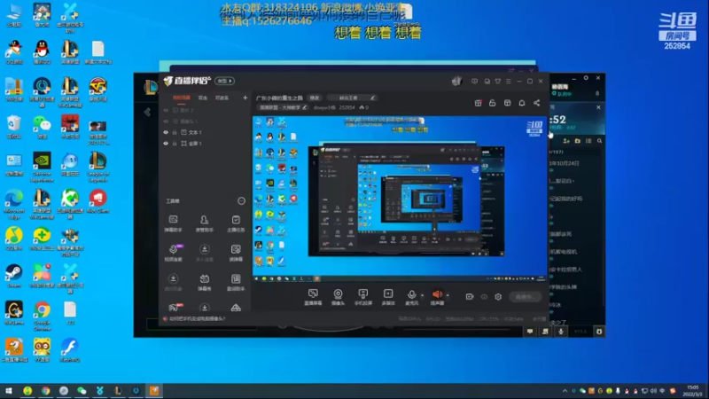
Task: Open the Windows Start button
Action: click(9, 390)
